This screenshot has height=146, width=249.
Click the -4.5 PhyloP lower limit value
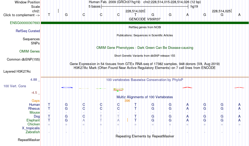pyautogui.click(x=34, y=93)
